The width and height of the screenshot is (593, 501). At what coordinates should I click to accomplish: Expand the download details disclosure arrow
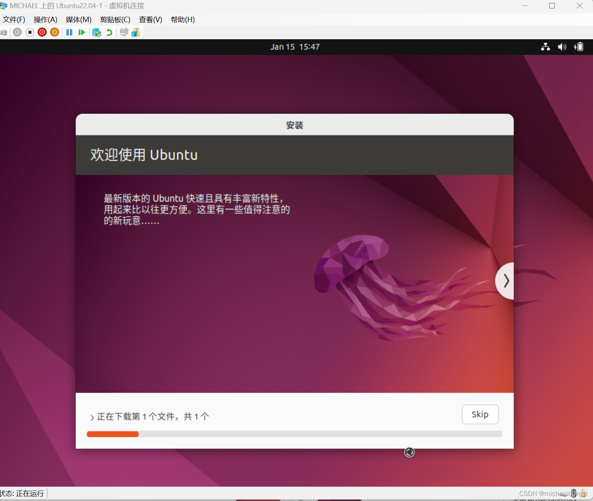pos(92,417)
